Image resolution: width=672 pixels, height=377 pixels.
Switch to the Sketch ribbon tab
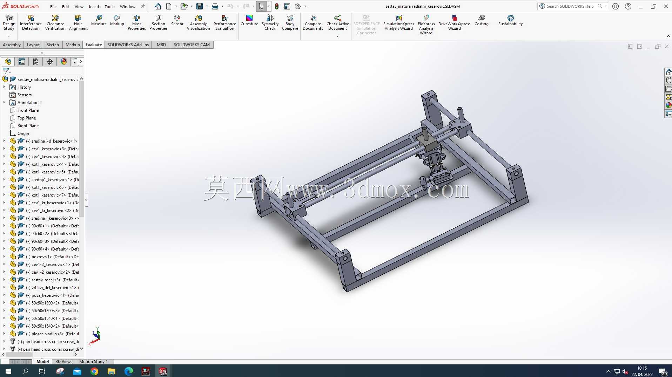click(x=53, y=44)
